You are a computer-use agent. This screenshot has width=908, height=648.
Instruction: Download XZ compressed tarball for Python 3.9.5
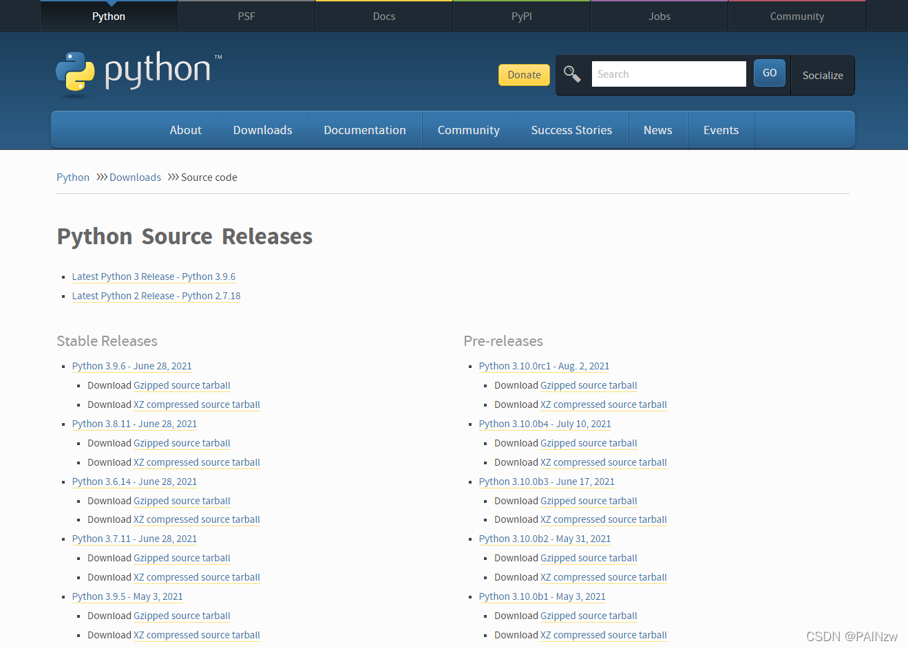pyautogui.click(x=197, y=635)
